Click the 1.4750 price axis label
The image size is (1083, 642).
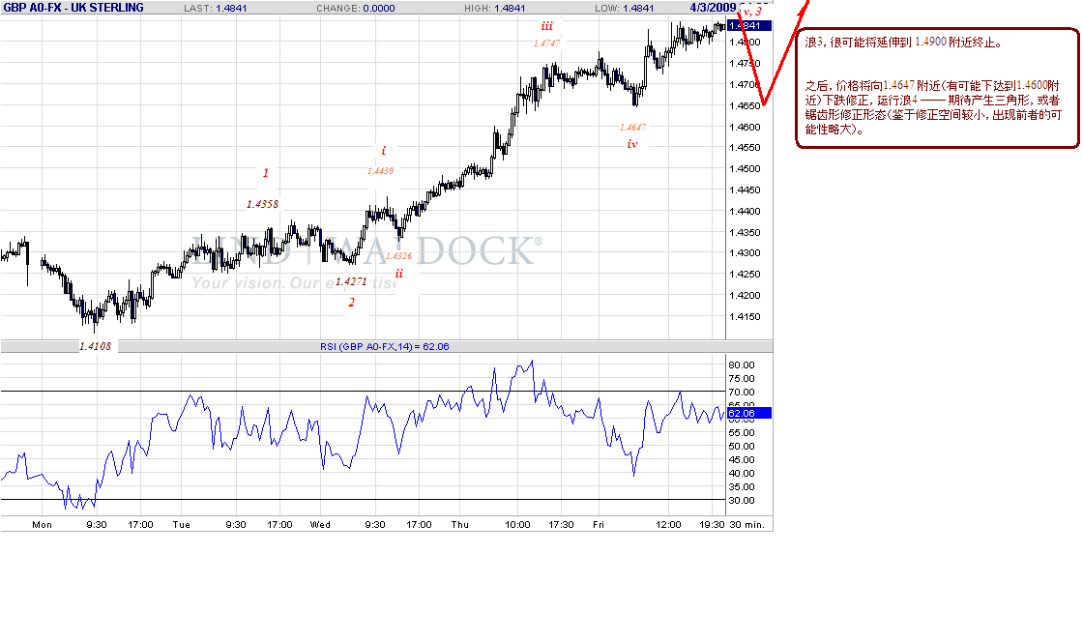point(745,64)
